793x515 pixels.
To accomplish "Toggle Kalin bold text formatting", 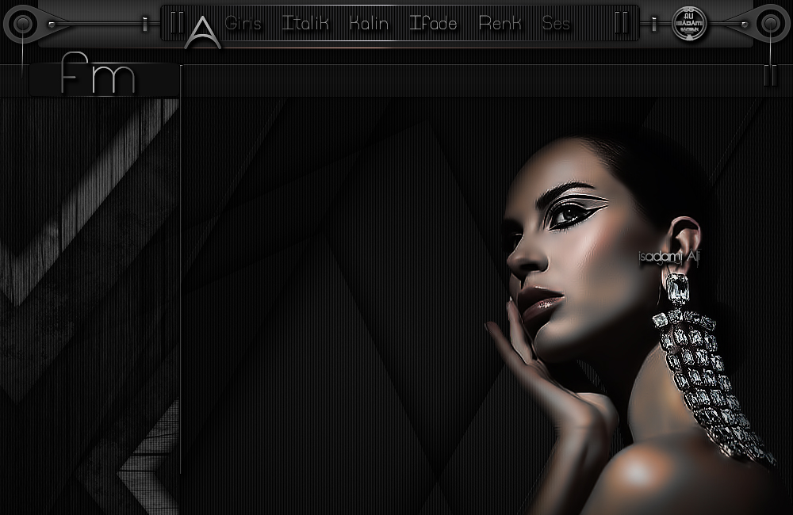I will click(370, 23).
